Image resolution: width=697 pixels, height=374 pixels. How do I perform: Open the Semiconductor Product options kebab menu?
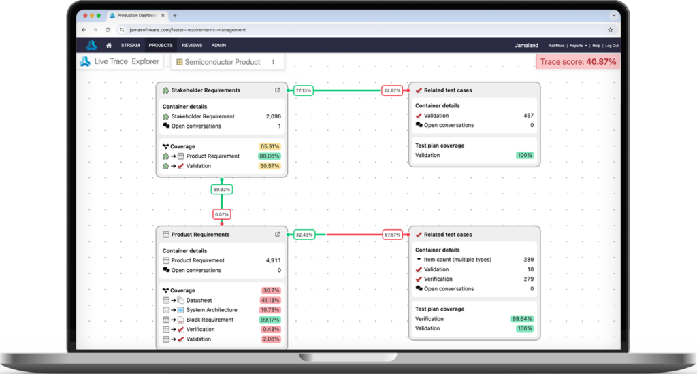tap(274, 62)
